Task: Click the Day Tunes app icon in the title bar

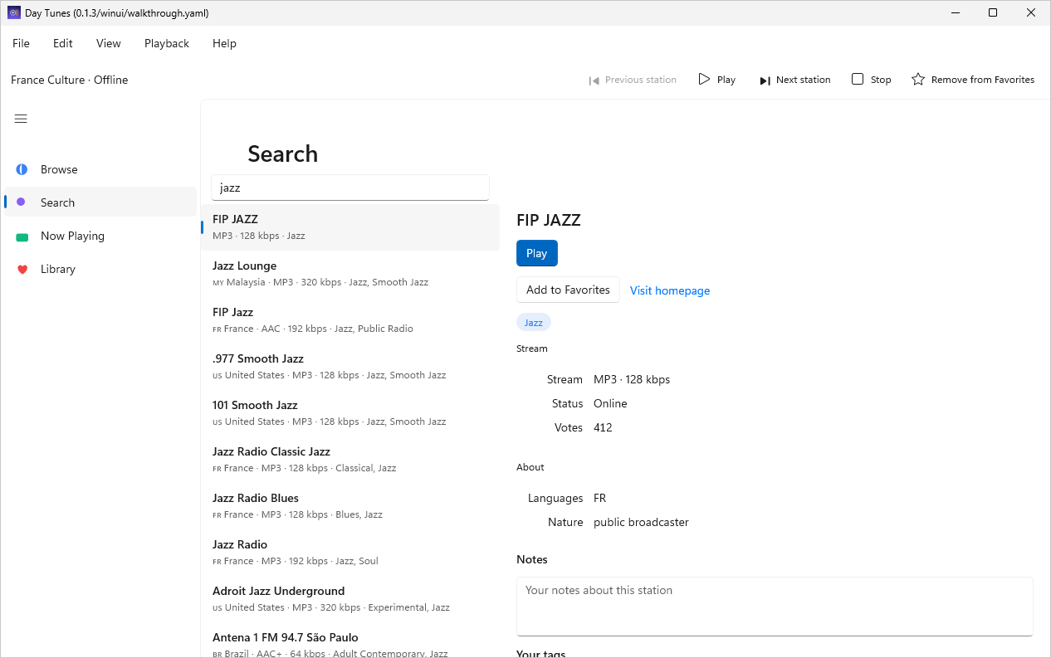Action: [x=14, y=12]
